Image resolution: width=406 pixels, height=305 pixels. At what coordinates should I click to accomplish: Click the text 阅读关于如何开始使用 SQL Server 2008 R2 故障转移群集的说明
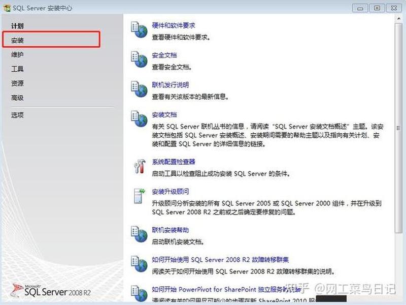pyautogui.click(x=243, y=271)
